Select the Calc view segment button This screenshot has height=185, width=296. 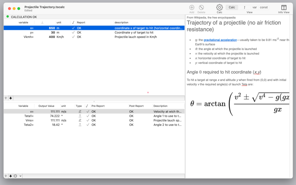232,7
